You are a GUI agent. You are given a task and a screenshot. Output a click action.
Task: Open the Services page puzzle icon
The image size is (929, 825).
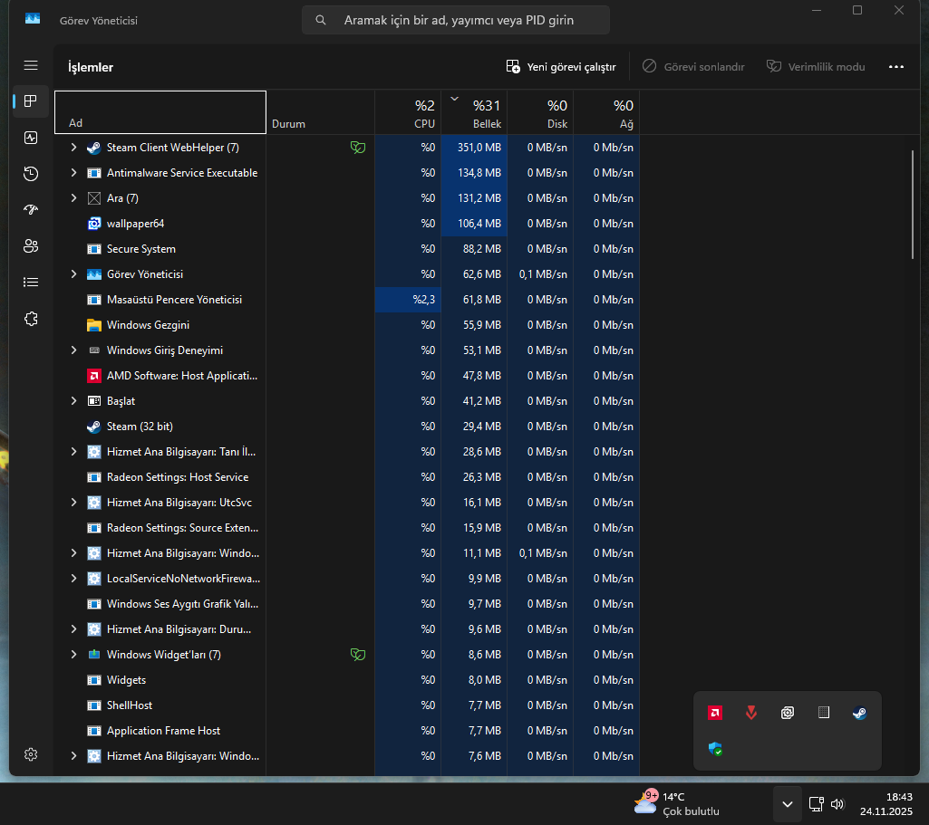pyautogui.click(x=31, y=319)
